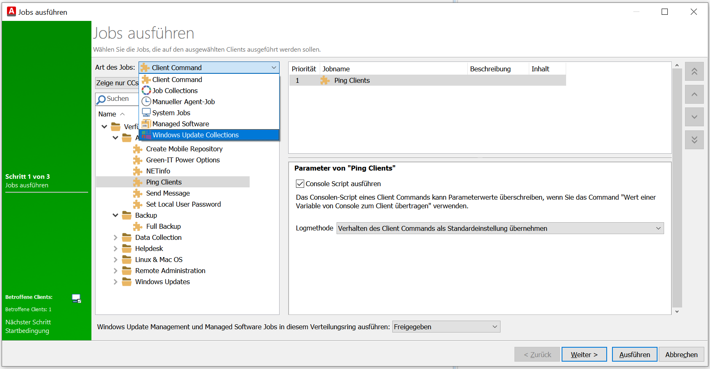Expand the Data Collection folder
Image resolution: width=710 pixels, height=369 pixels.
coord(116,237)
